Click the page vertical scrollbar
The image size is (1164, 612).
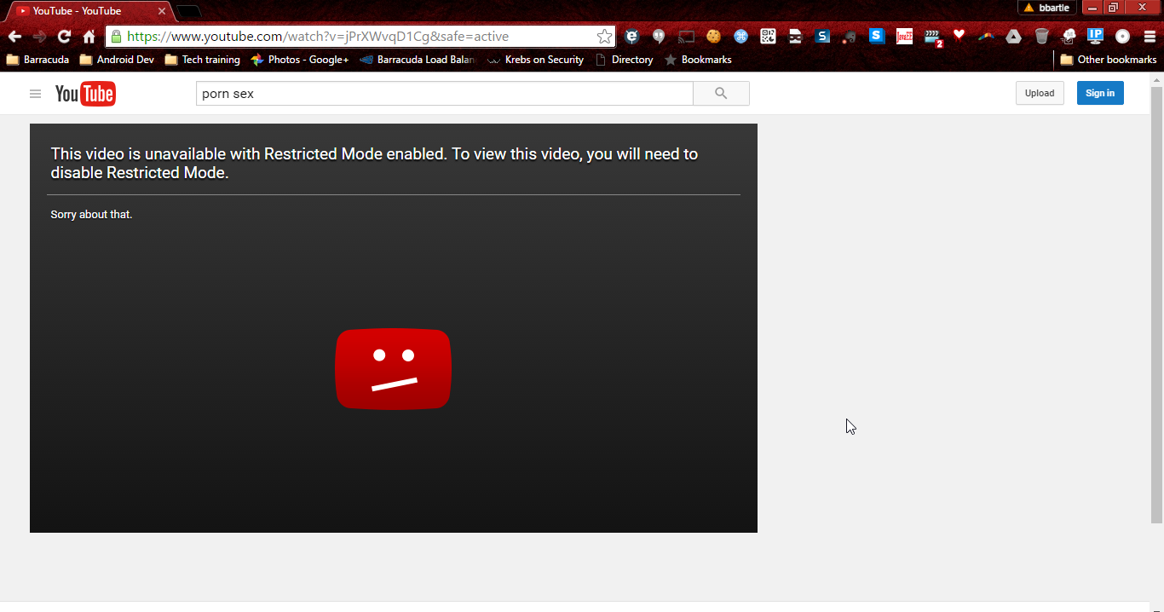click(x=1156, y=304)
